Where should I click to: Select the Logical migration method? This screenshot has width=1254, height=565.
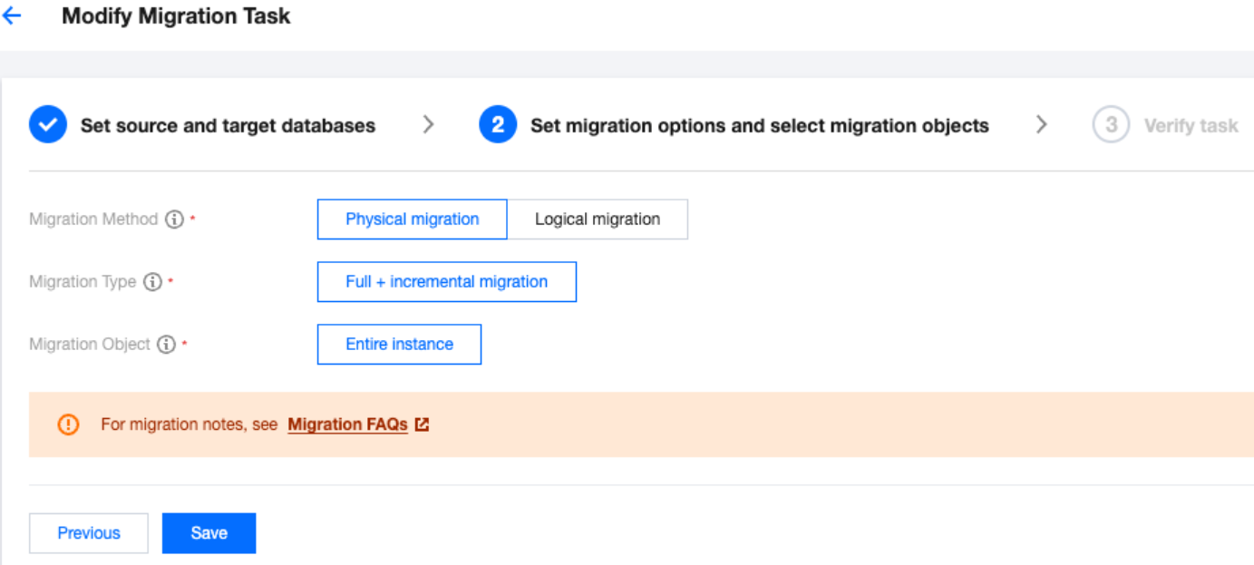point(598,219)
